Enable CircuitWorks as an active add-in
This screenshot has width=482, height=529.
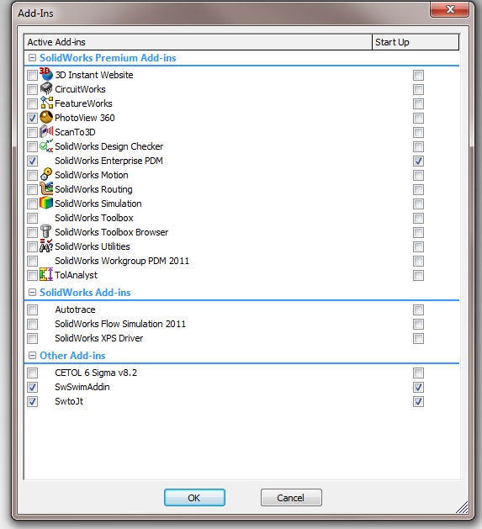coord(33,89)
